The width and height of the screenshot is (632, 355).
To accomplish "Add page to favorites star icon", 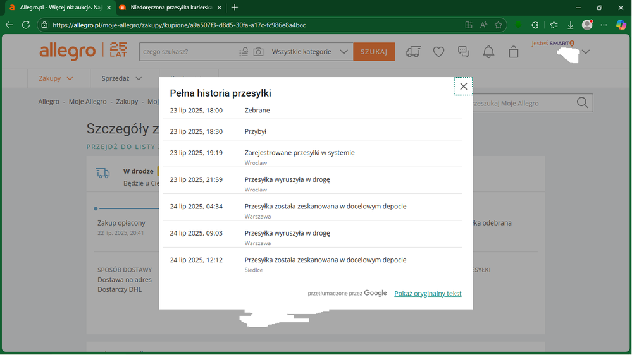I will [x=499, y=25].
